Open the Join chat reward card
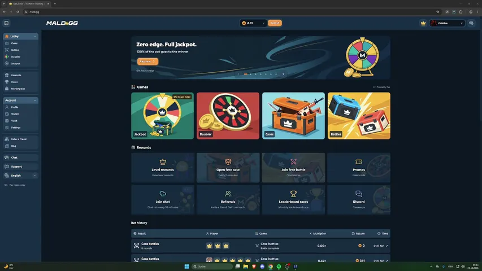 point(163,200)
